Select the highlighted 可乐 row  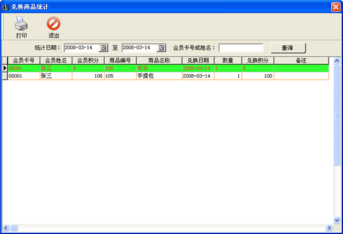point(168,68)
